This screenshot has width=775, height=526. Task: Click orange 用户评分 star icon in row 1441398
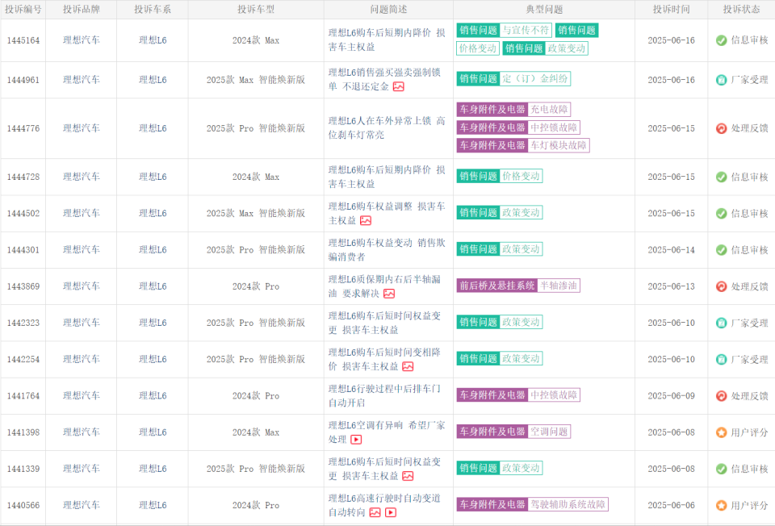pos(721,432)
